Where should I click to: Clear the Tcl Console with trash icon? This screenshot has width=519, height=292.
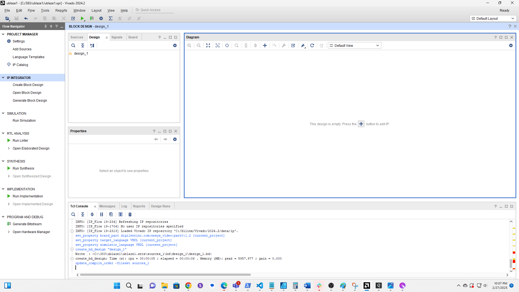click(x=130, y=214)
